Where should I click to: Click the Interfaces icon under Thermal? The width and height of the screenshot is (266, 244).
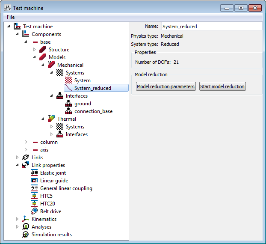tap(60, 134)
